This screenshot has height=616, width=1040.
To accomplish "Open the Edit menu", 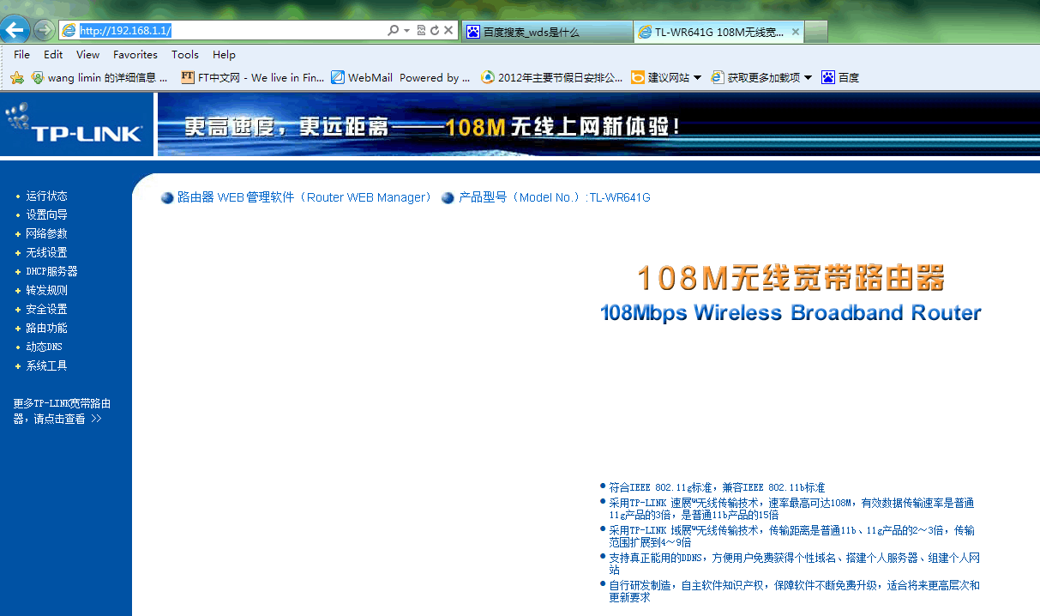I will point(53,54).
